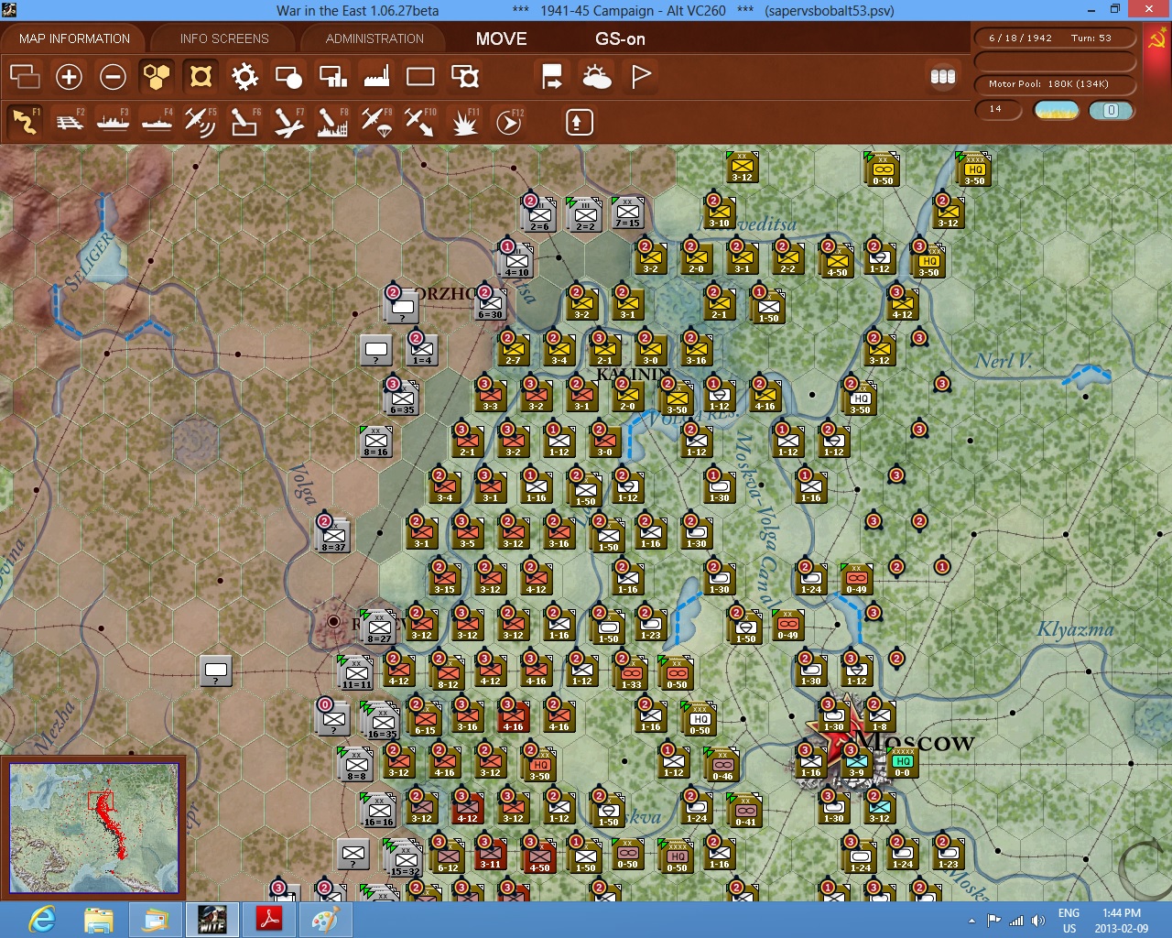The height and width of the screenshot is (938, 1172).
Task: Select F11 explosion icon mode
Action: [464, 121]
